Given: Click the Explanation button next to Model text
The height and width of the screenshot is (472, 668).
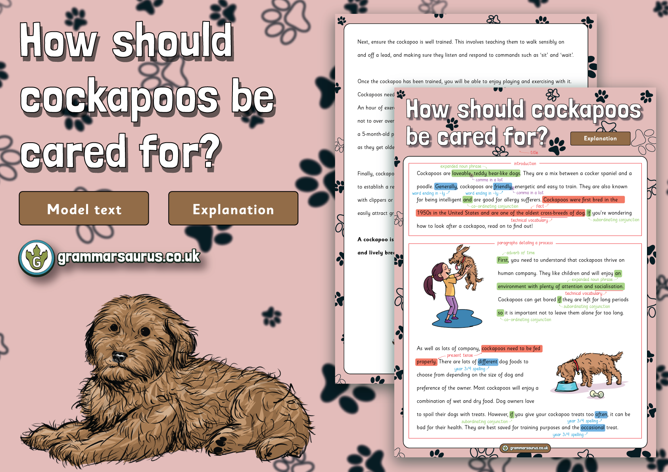Looking at the screenshot, I should coord(233,209).
